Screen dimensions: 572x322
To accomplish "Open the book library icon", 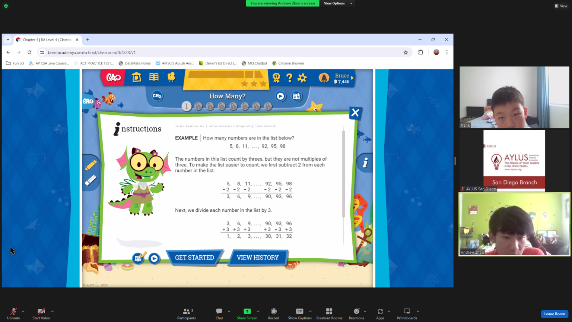I will (x=154, y=77).
